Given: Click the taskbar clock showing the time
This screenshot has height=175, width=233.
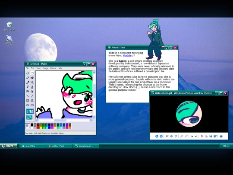Looking at the screenshot, I should [x=226, y=146].
